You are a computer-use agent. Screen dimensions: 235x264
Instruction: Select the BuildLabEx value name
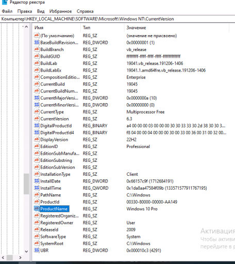point(51,70)
